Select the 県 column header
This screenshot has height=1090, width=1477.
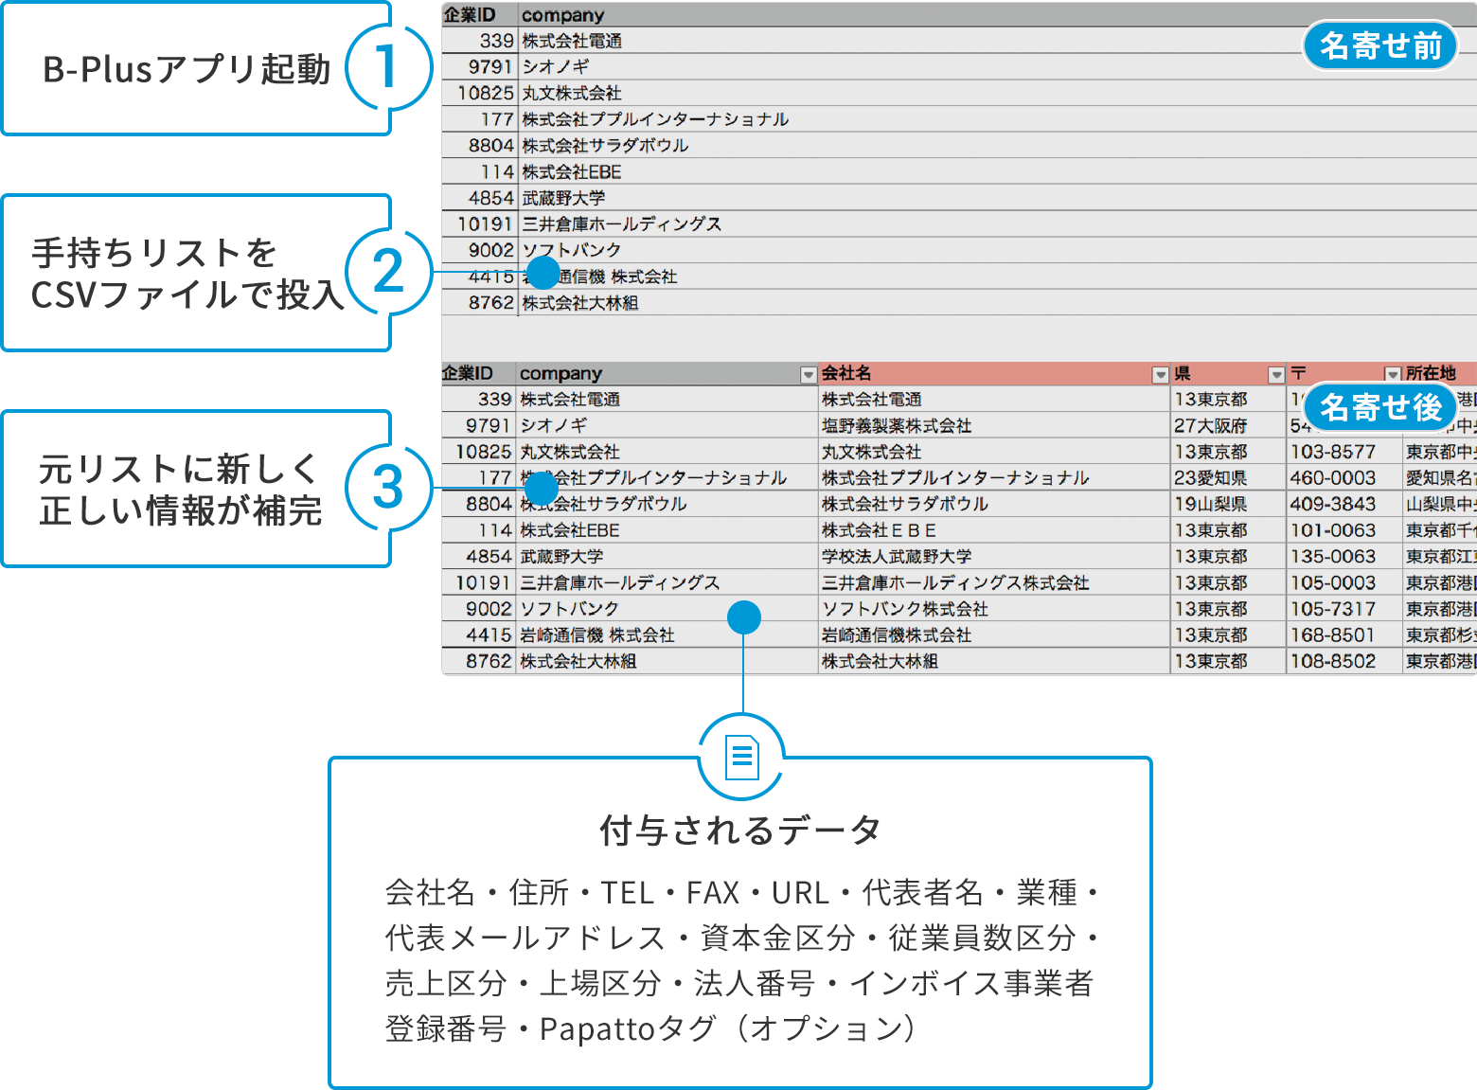pyautogui.click(x=1228, y=374)
